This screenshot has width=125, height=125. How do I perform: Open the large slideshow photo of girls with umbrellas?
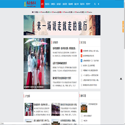37,64
